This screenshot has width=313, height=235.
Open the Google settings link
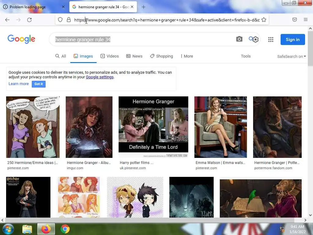pyautogui.click(x=100, y=77)
